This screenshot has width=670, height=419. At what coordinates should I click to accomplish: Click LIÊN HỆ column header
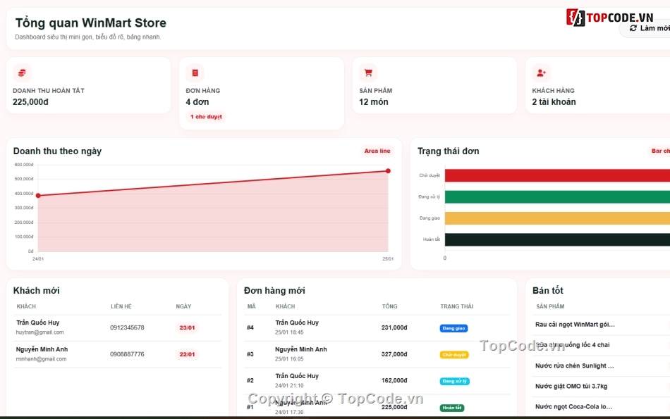[121, 306]
